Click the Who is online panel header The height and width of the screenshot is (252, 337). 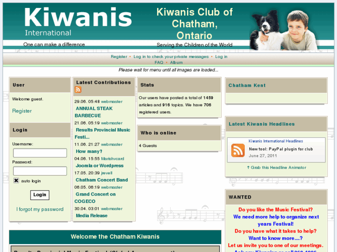[179, 133]
